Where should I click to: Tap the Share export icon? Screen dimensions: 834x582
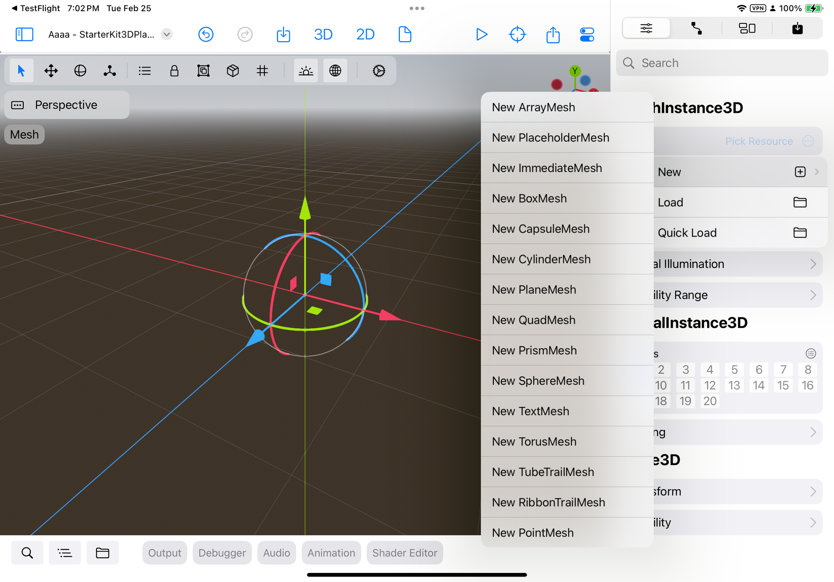pos(553,34)
